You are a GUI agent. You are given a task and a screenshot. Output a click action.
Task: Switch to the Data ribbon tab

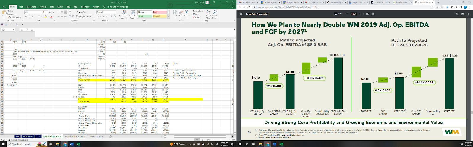(x=52, y=7)
